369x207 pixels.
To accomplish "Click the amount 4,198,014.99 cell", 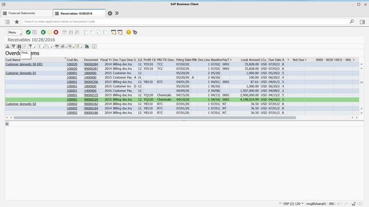I will tap(249, 99).
